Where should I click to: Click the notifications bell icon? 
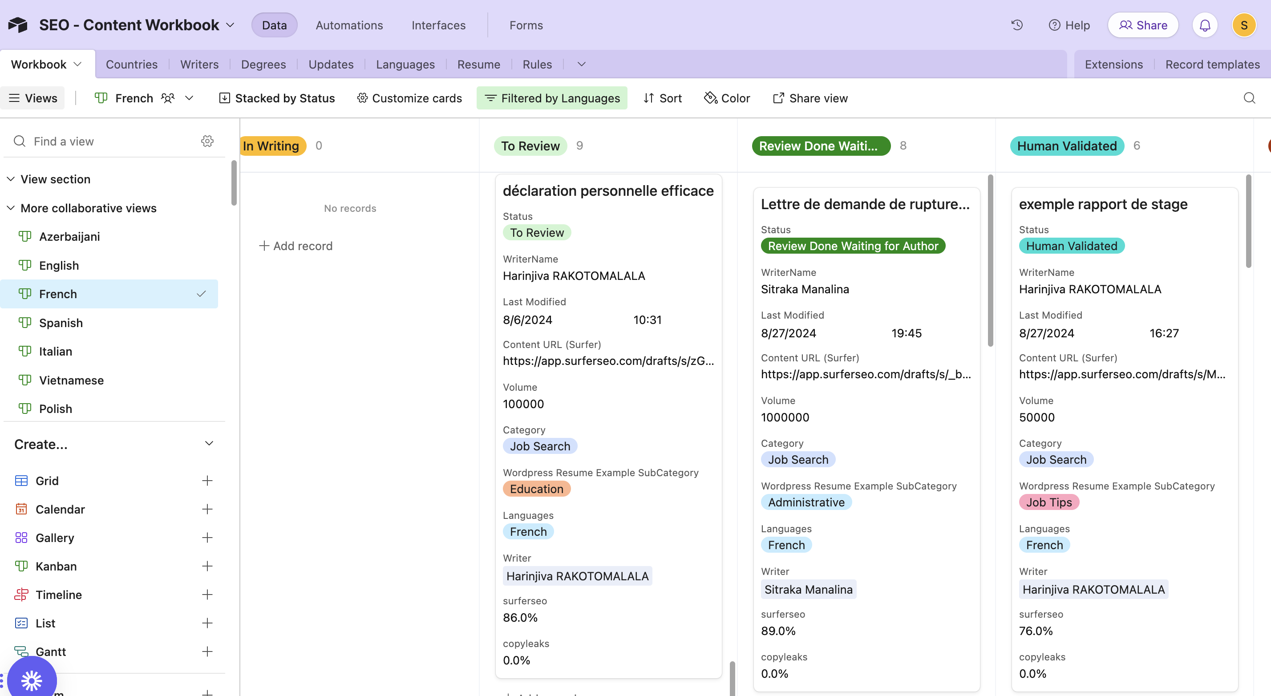1205,24
